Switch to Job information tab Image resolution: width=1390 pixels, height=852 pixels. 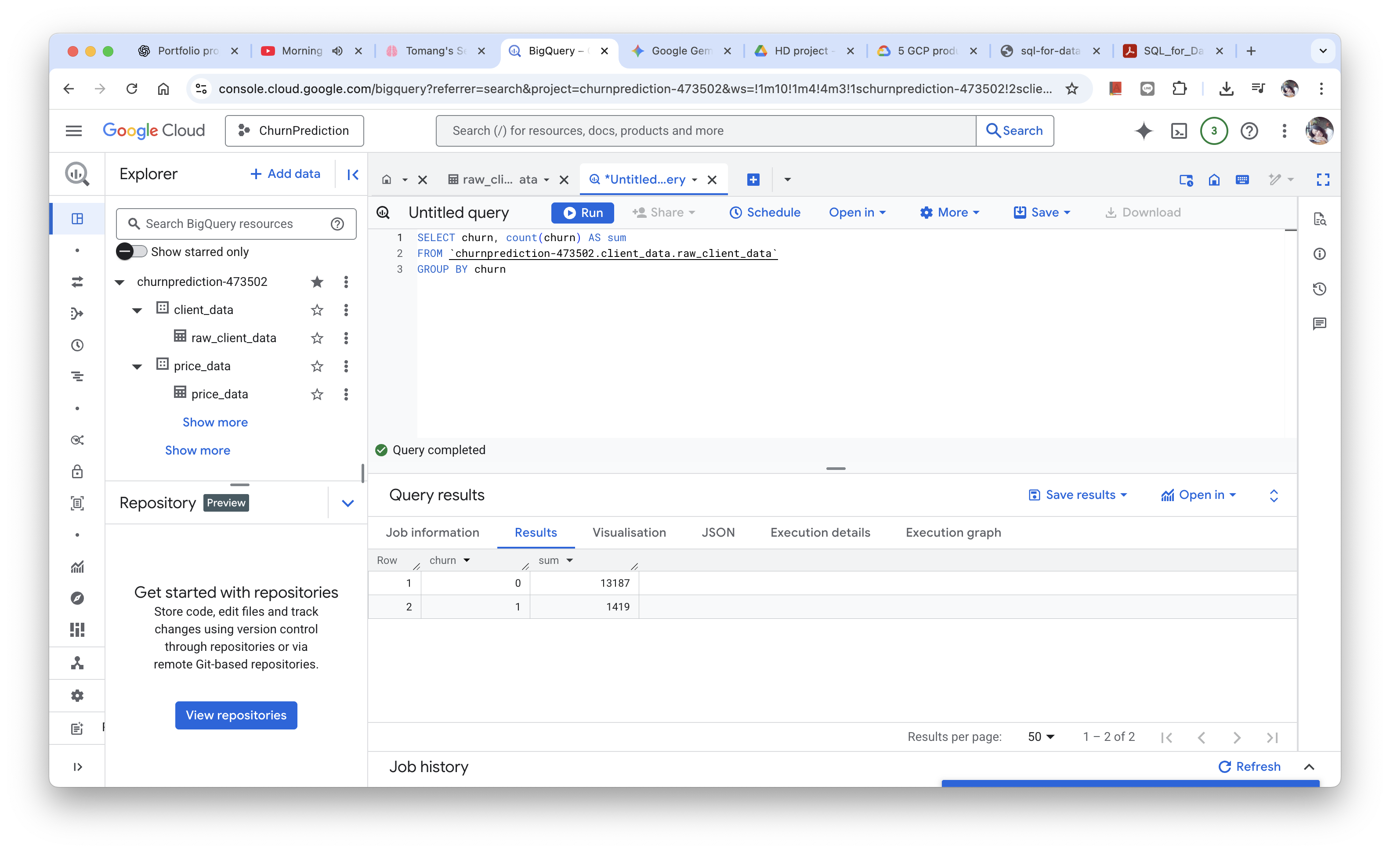pos(432,532)
